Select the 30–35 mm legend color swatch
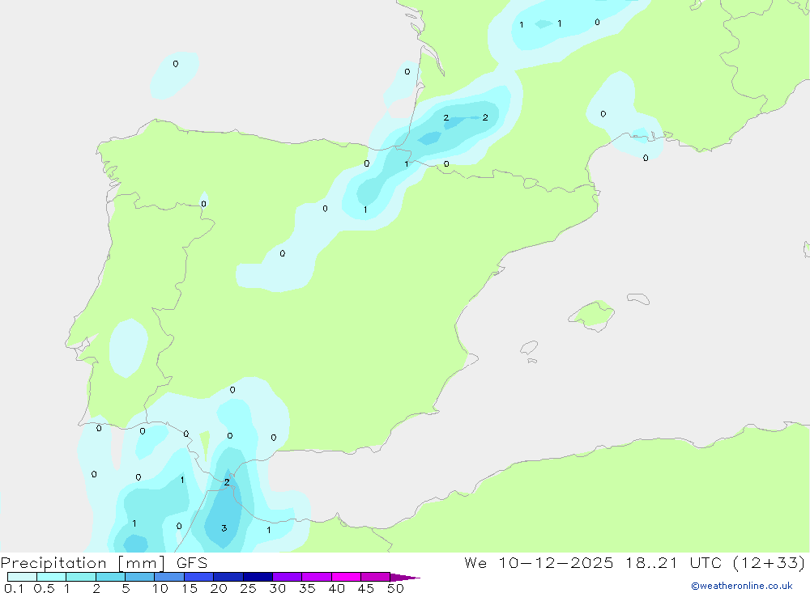Screen dimensions: 810x593 288,577
